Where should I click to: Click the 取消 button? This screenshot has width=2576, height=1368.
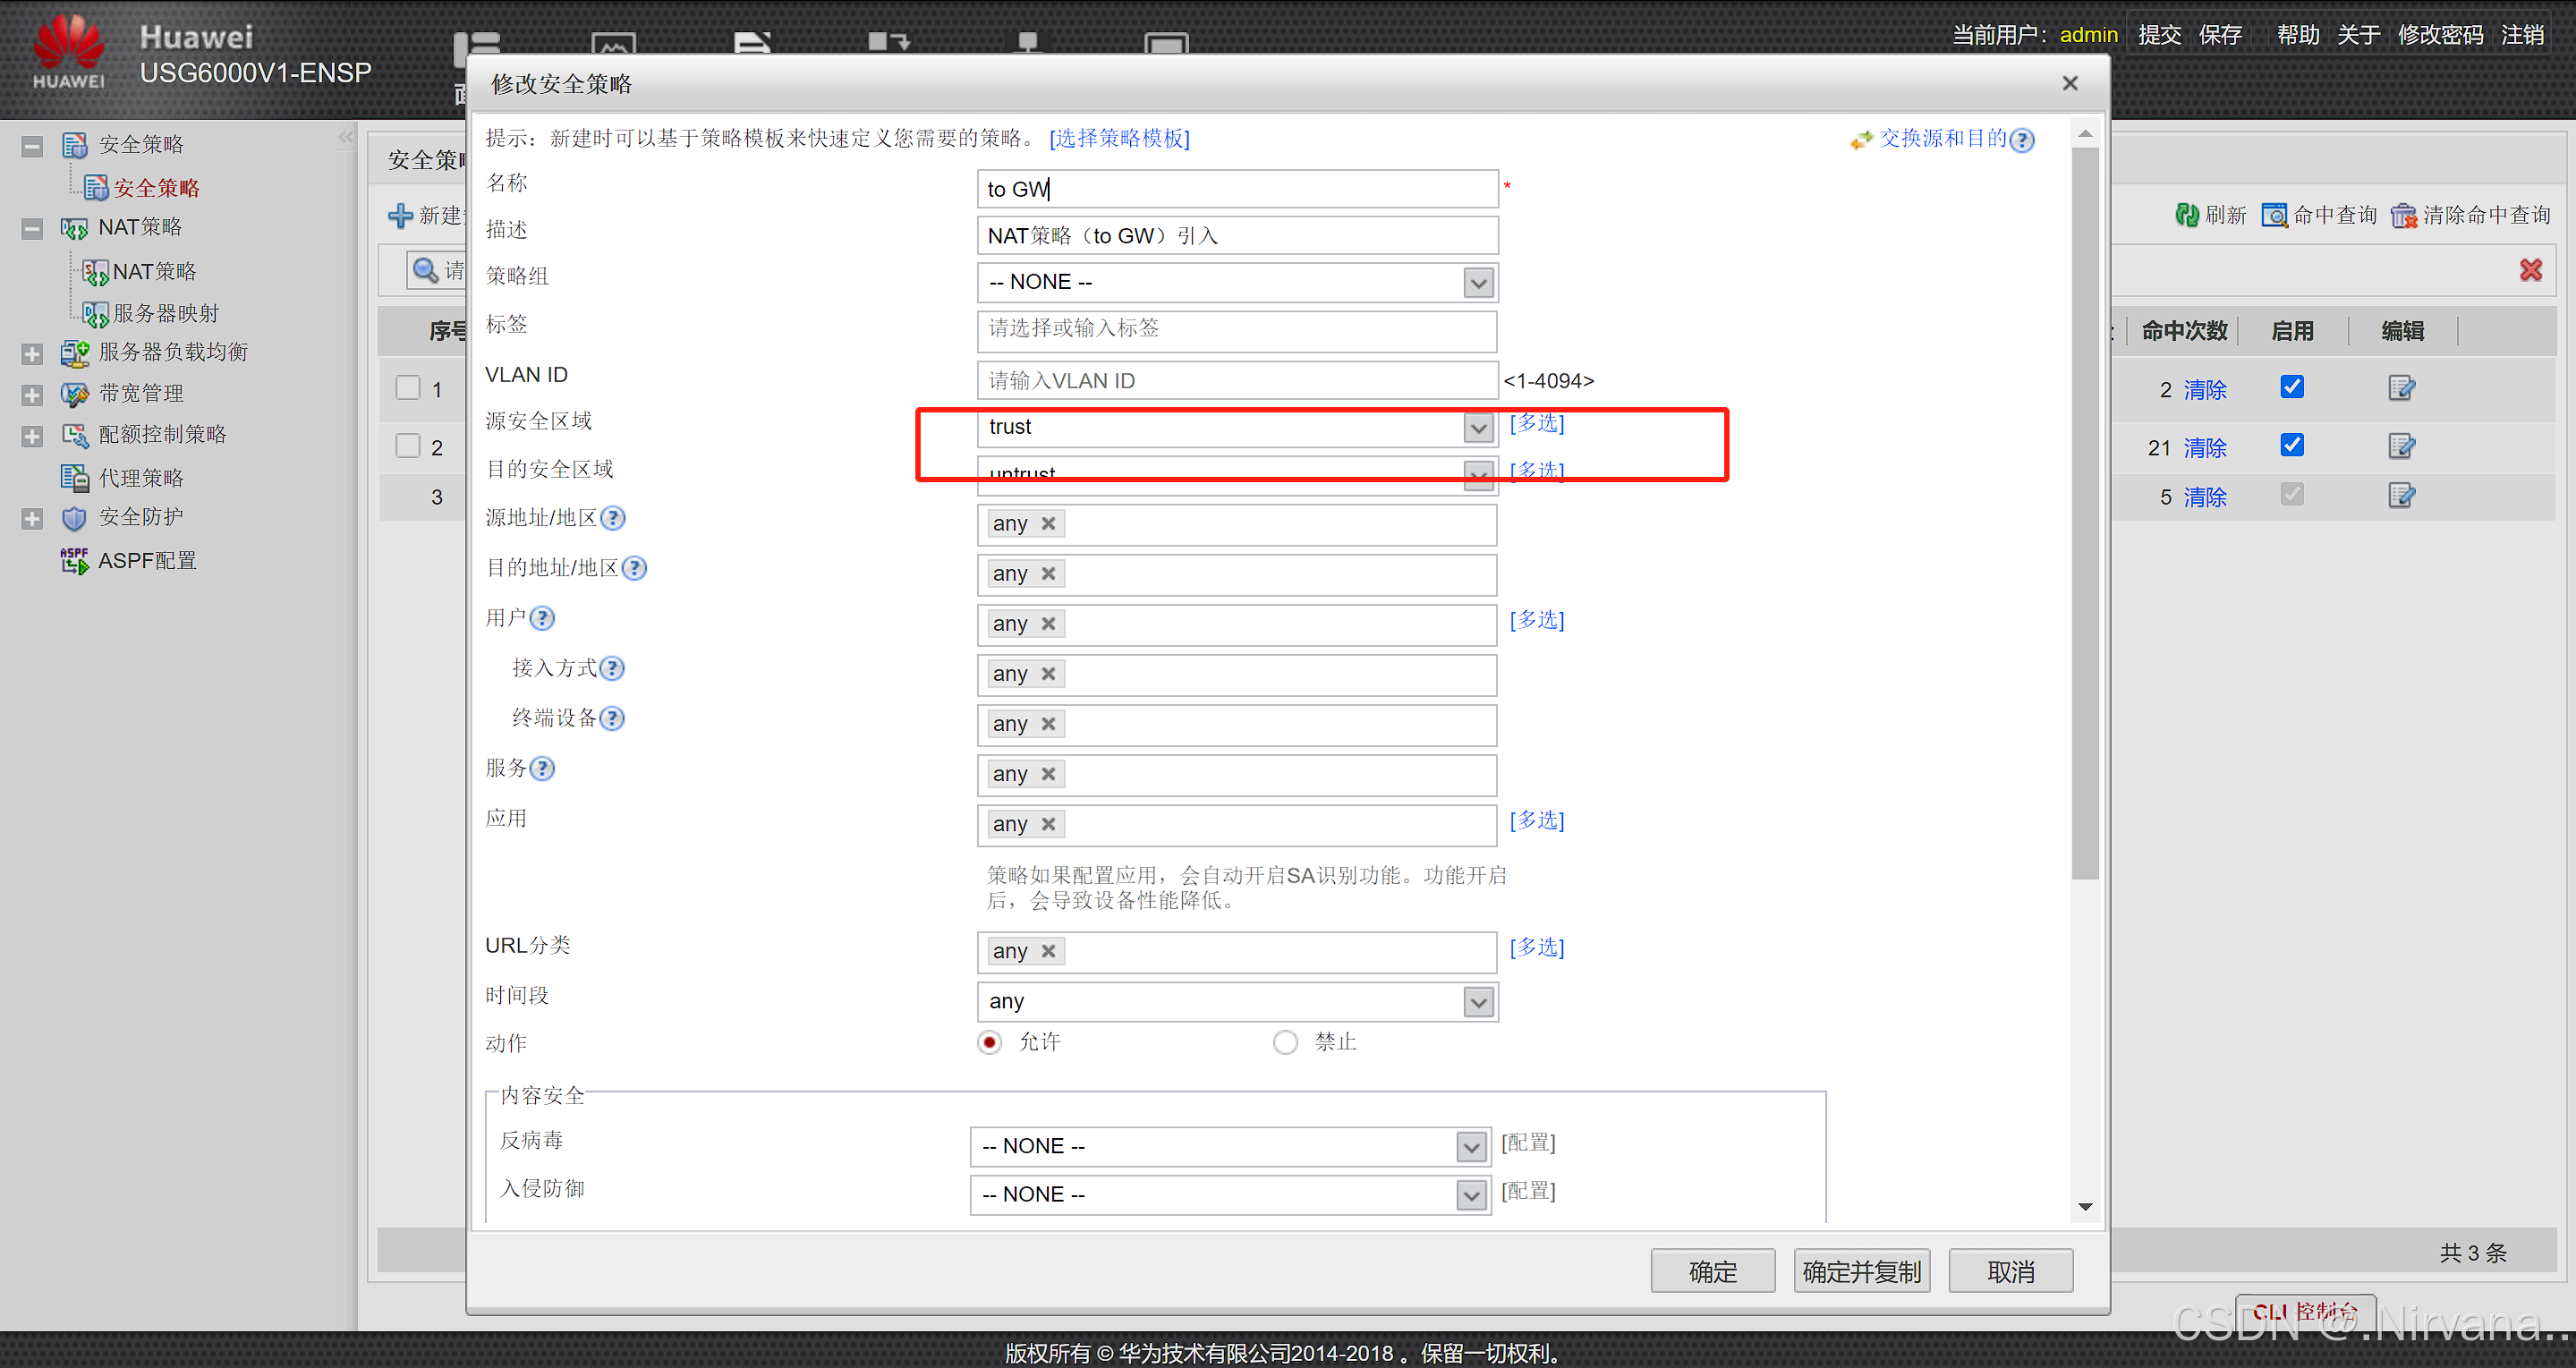coord(2010,1271)
